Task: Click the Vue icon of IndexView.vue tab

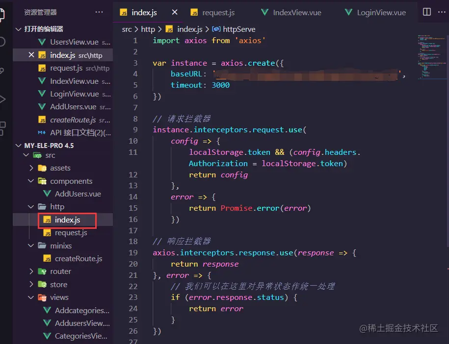Action: [265, 12]
